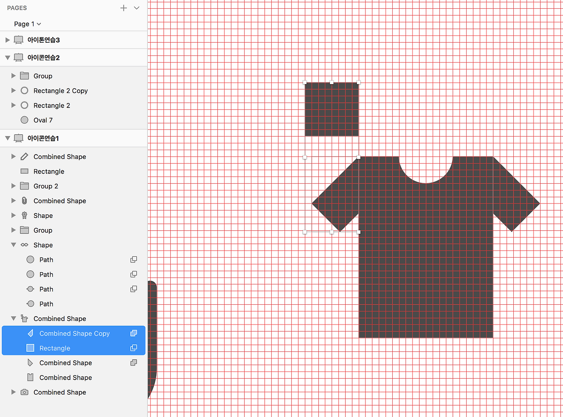Screen dimensions: 563x417
Task: Expand the badge-icon Shape layer
Action: [x=14, y=216]
